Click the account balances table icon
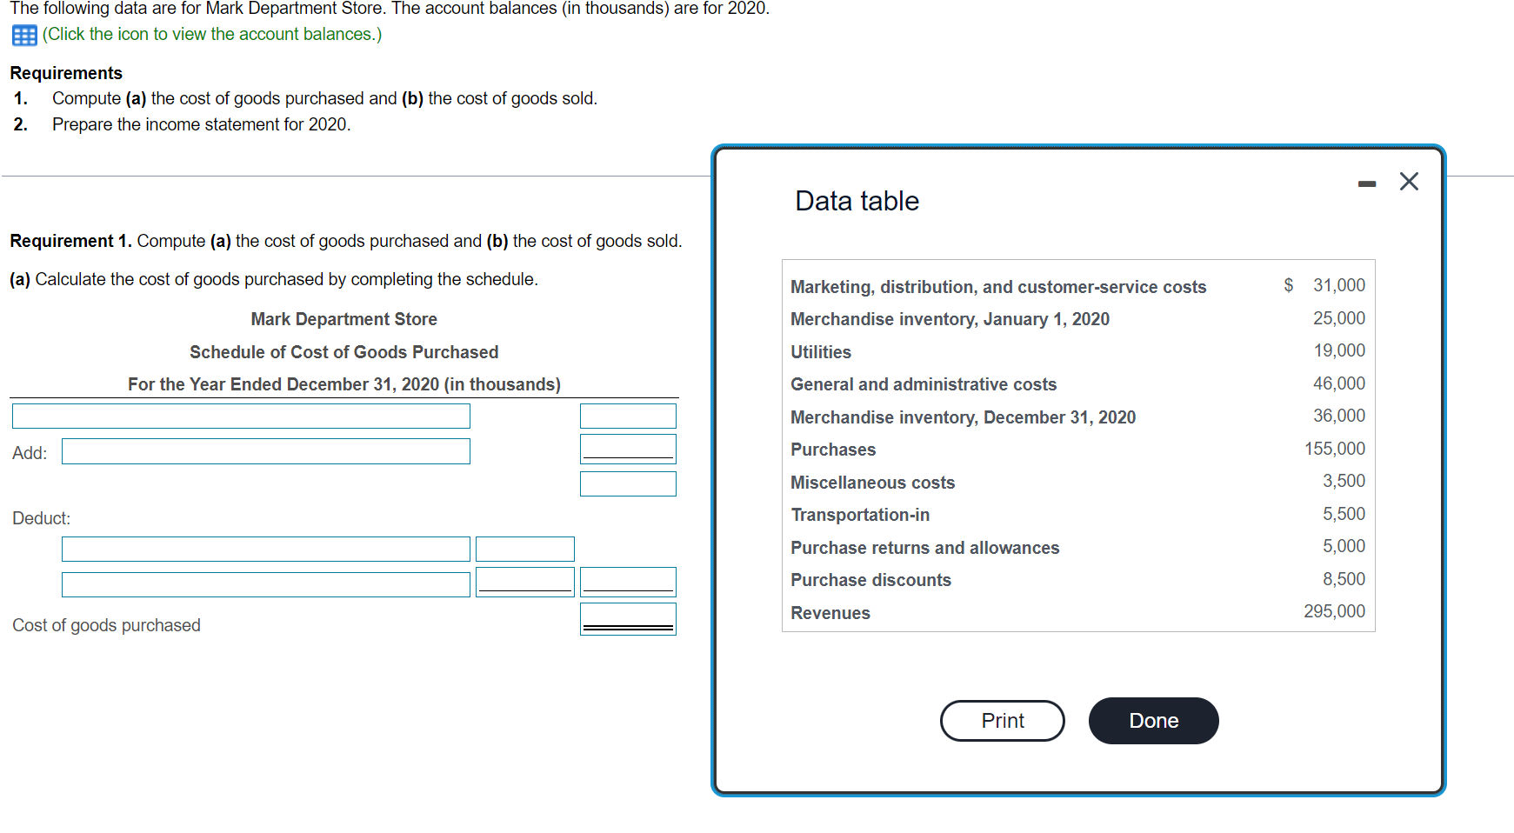 pos(23,35)
